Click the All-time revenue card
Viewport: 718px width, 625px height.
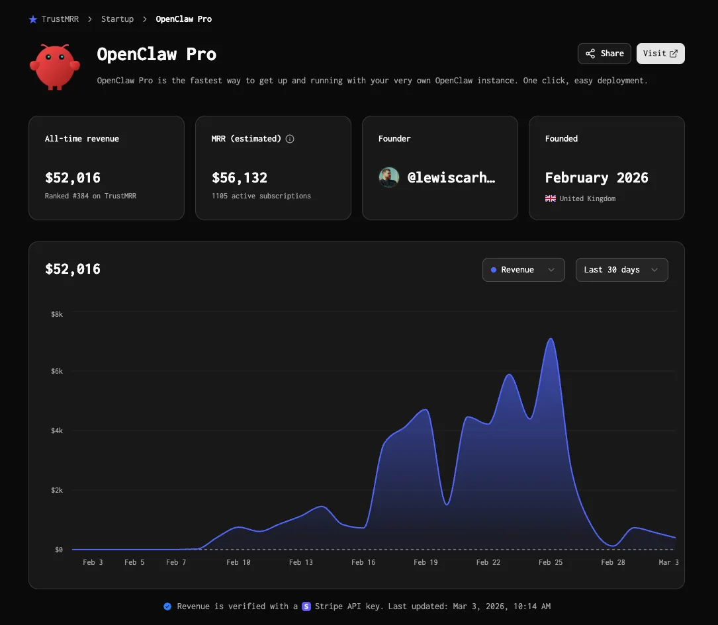[x=106, y=168]
